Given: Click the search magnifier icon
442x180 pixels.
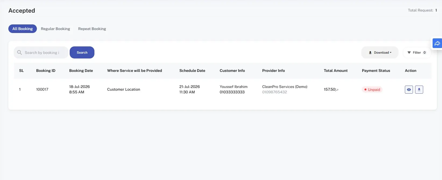Looking at the screenshot, I should click(x=19, y=53).
